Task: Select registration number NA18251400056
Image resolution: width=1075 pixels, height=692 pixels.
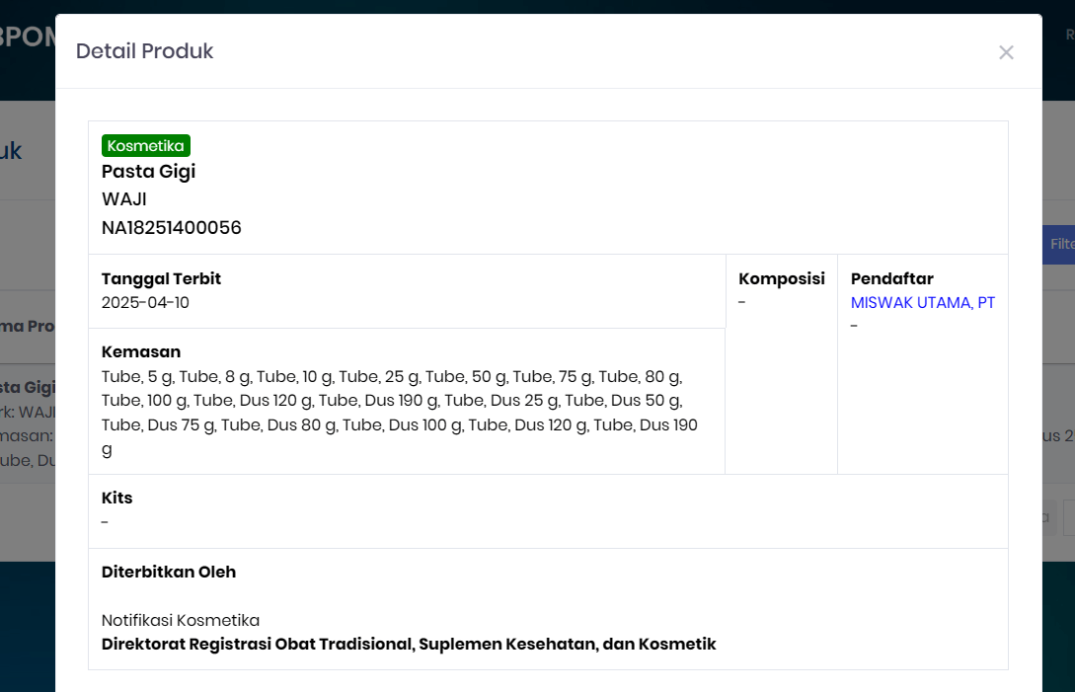Action: (172, 228)
